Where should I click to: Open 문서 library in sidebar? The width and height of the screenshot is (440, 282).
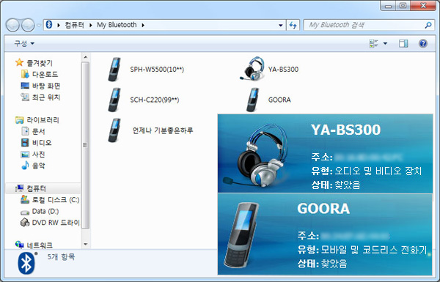(x=33, y=131)
